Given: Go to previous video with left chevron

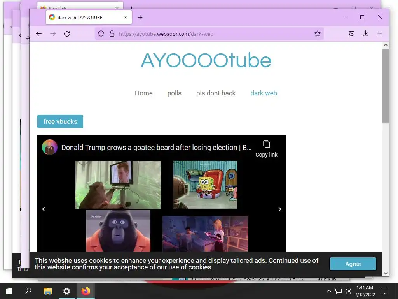Looking at the screenshot, I should pyautogui.click(x=44, y=209).
